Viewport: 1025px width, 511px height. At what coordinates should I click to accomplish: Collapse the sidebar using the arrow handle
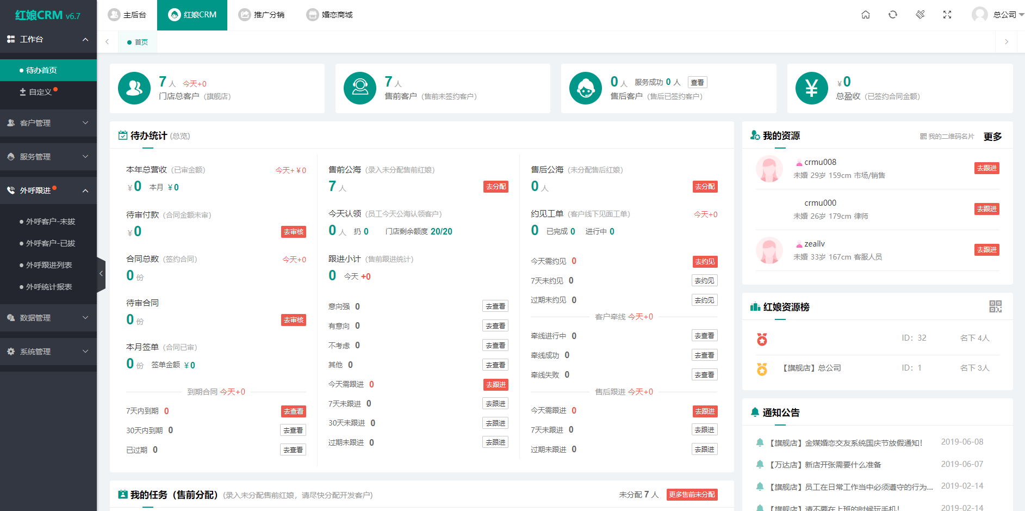(101, 273)
